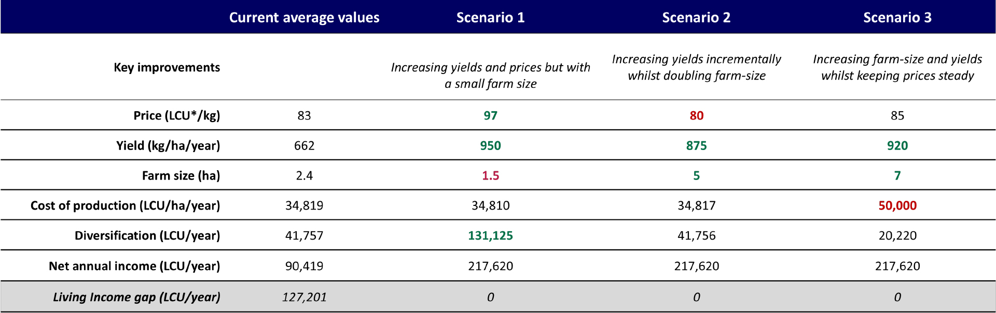Viewport: 996px width, 313px height.
Task: Click the Cost of production row label
Action: pos(125,205)
